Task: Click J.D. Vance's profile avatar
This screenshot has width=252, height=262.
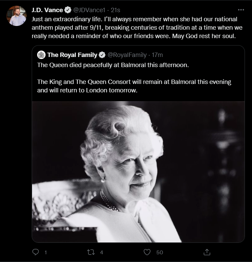Action: [17, 16]
